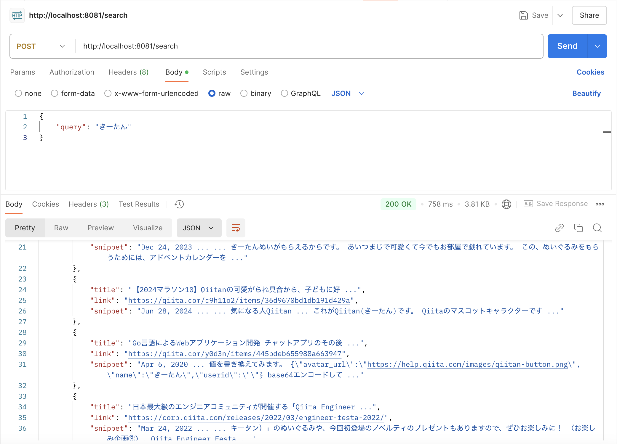Open the Cookies manager

point(590,72)
